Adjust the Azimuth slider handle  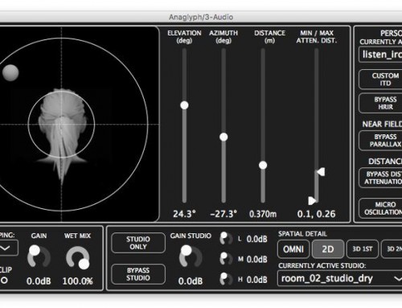(224, 137)
